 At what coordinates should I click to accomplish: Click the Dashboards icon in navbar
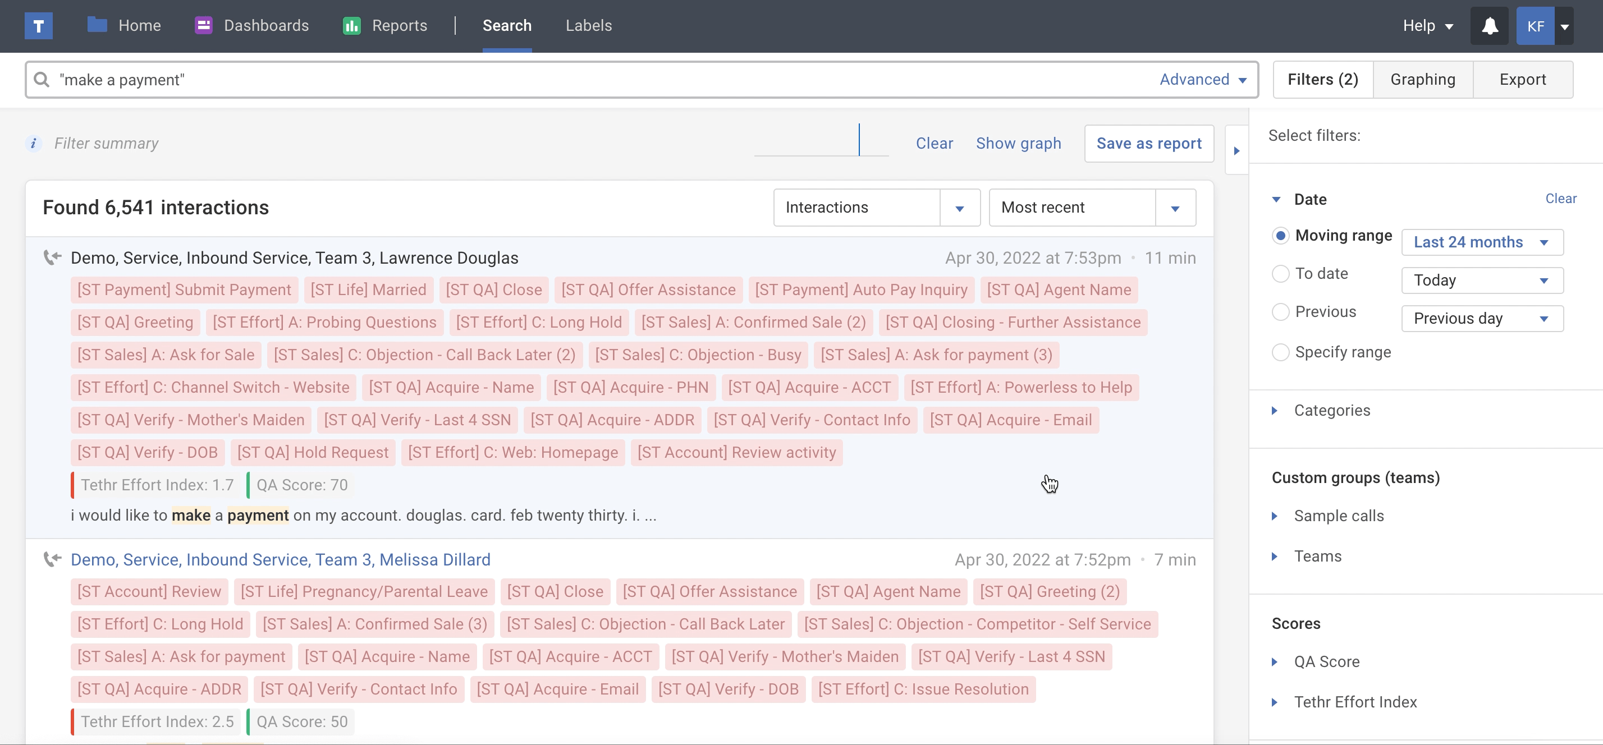point(204,25)
